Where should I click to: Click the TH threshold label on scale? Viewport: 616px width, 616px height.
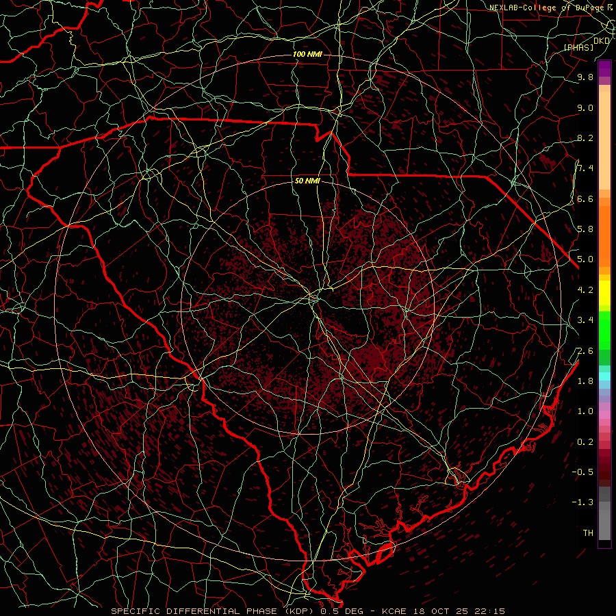pyautogui.click(x=588, y=533)
